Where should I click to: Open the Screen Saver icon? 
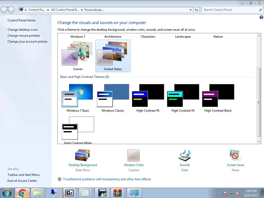[x=235, y=155]
